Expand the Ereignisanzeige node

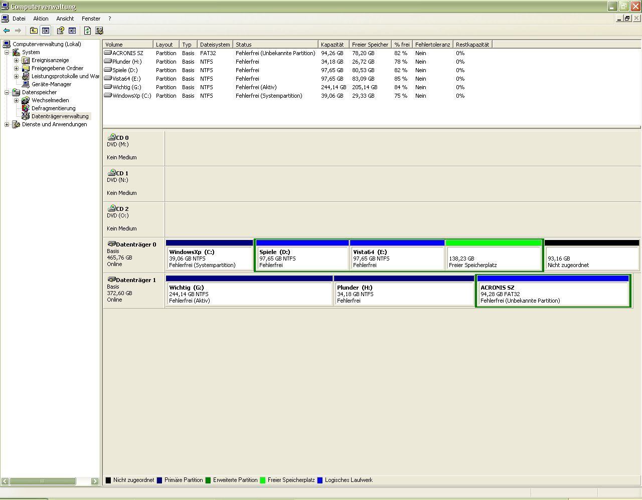pyautogui.click(x=16, y=60)
